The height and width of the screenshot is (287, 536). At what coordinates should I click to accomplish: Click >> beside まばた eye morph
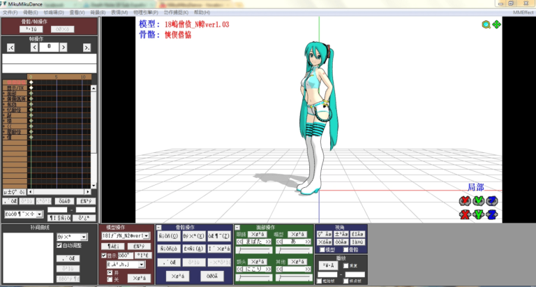click(x=268, y=242)
